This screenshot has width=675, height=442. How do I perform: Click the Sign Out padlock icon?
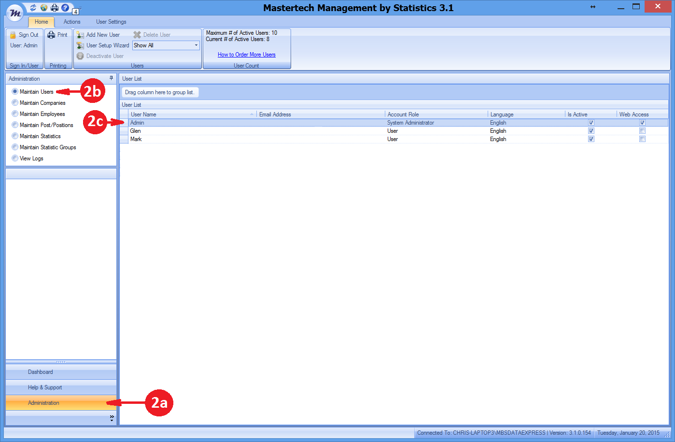tap(13, 35)
